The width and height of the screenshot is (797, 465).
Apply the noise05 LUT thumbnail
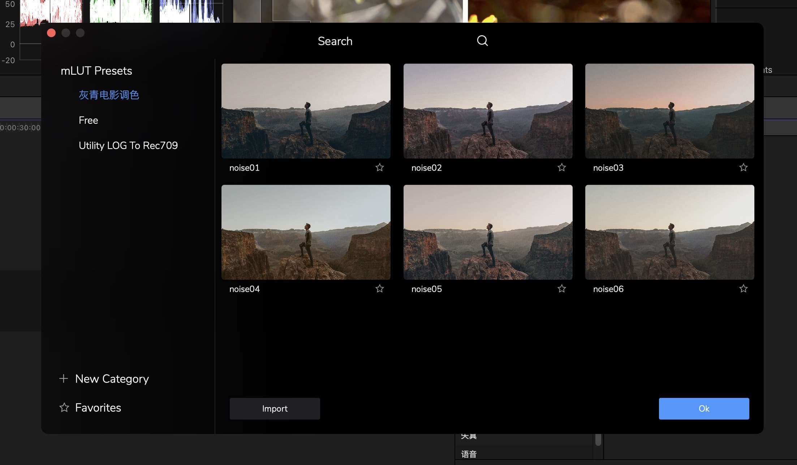(488, 232)
